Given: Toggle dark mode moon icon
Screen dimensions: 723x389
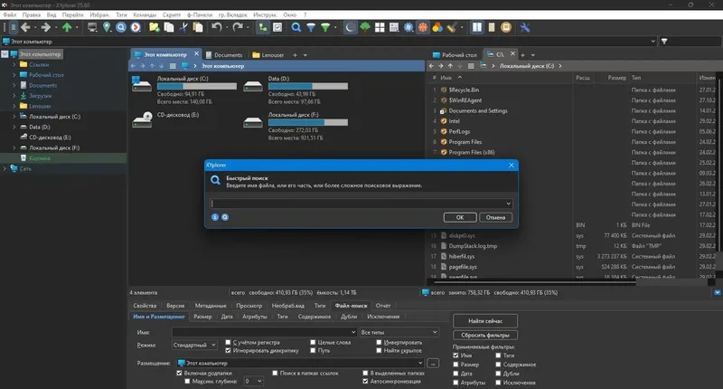Looking at the screenshot, I should coord(350,28).
